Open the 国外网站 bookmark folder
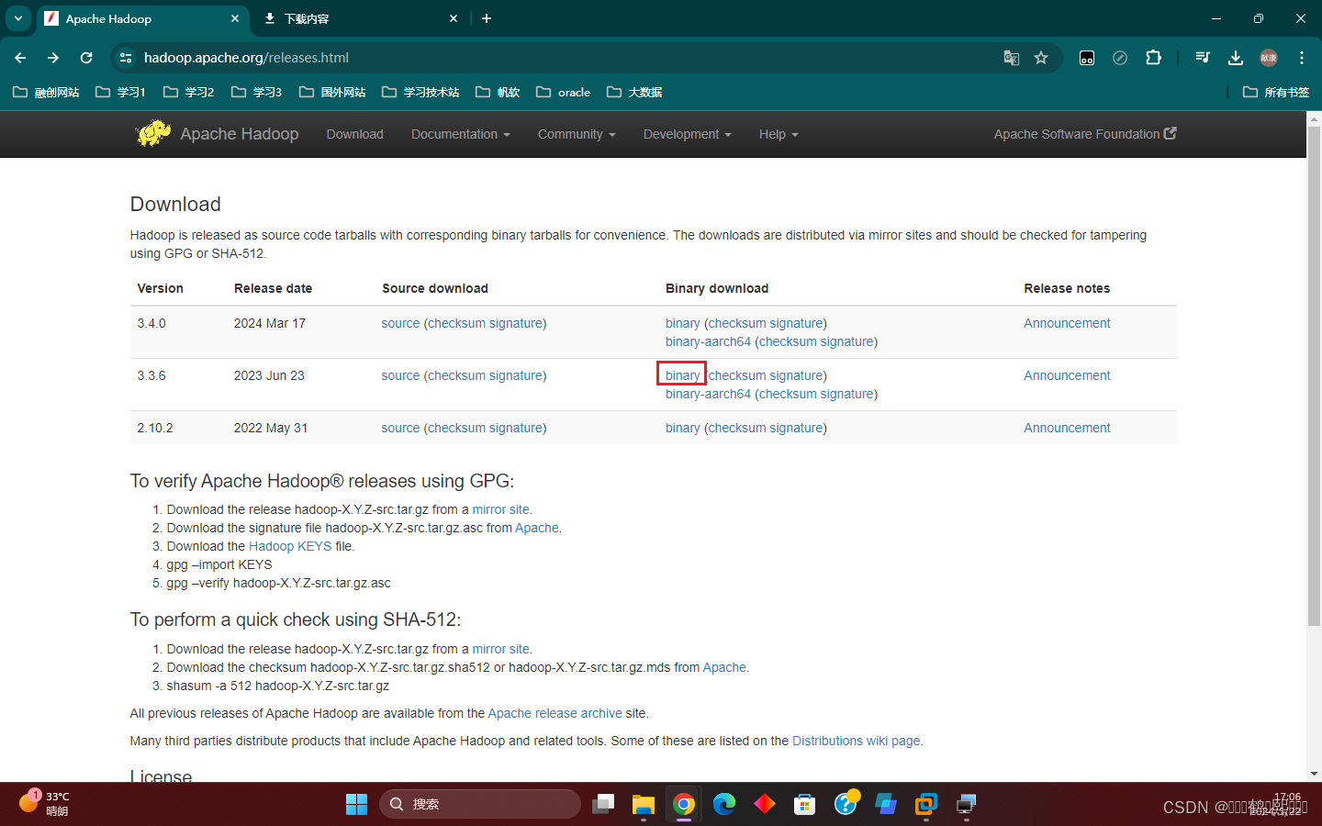This screenshot has width=1322, height=826. [x=331, y=92]
